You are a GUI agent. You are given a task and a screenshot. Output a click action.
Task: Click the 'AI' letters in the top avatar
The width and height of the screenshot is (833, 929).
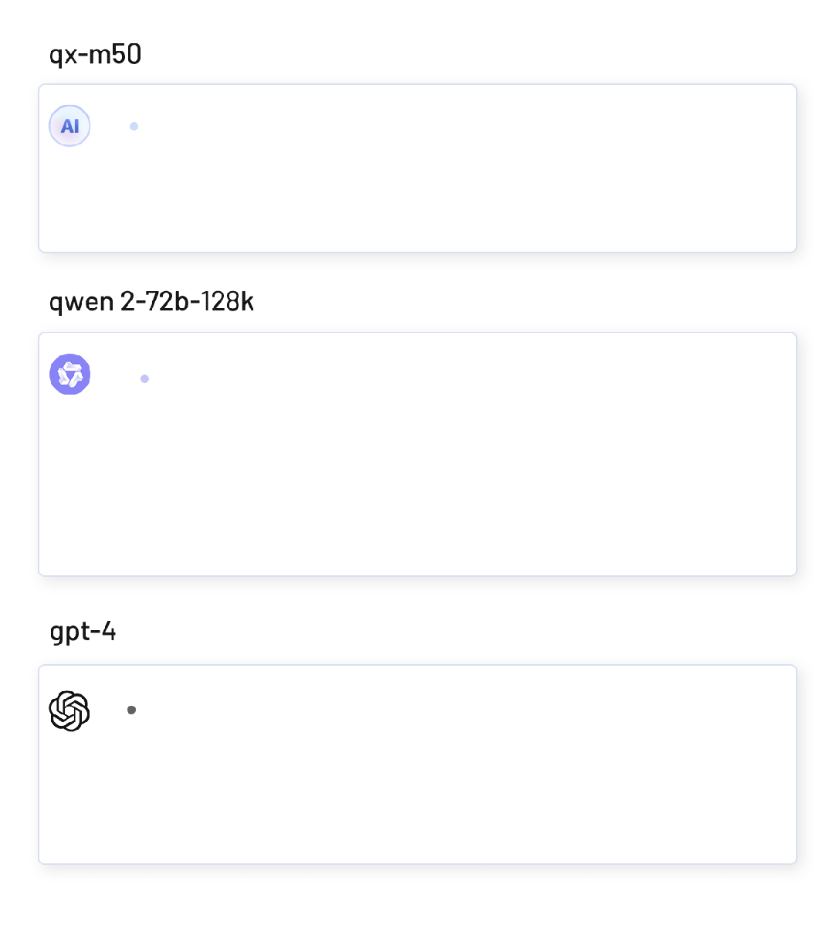[x=69, y=127]
